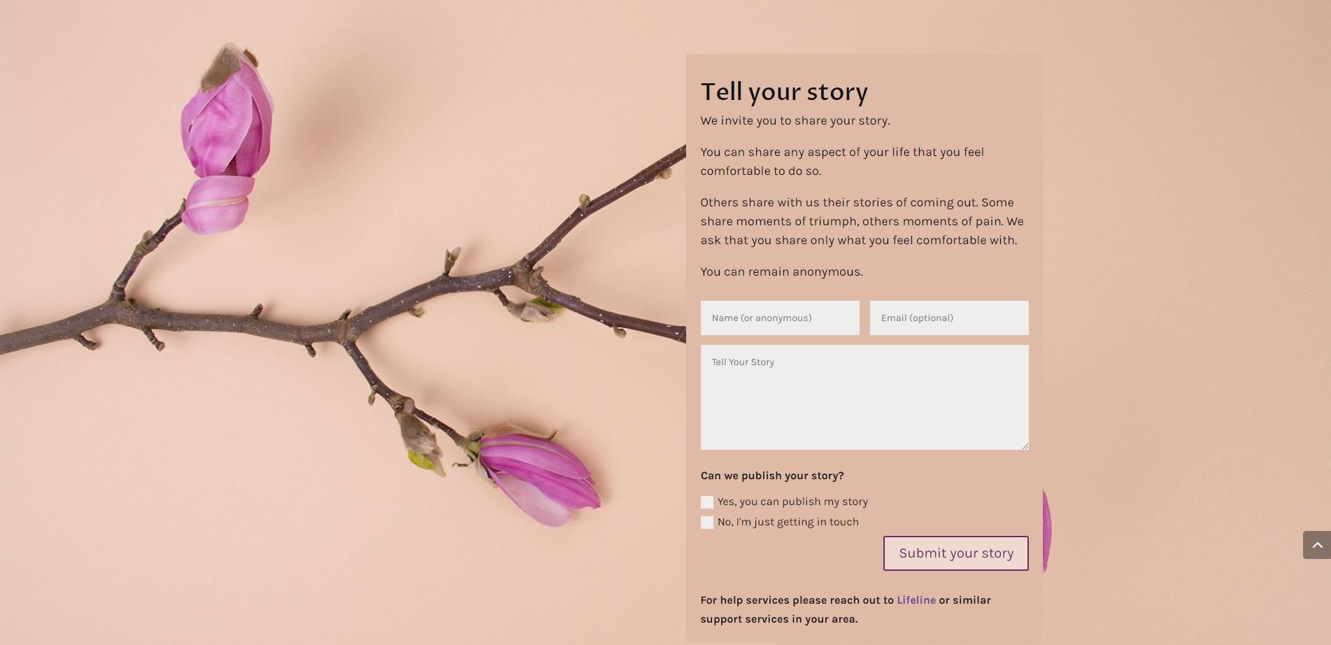Viewport: 1331px width, 645px height.
Task: Open the Lifeline link
Action: pos(916,600)
